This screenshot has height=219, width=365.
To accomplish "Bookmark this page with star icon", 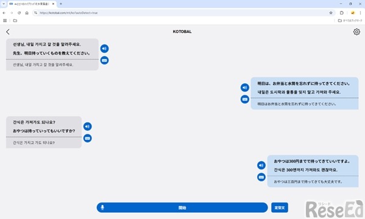I will [331, 13].
